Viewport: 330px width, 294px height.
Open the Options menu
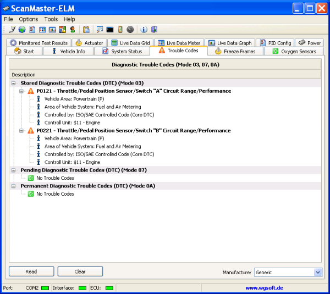pos(29,19)
